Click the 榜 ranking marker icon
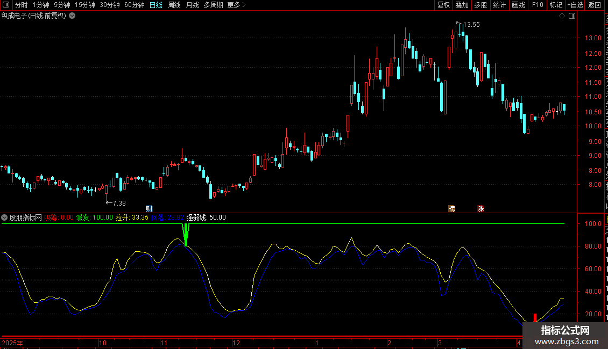608x349 pixels. click(452, 208)
